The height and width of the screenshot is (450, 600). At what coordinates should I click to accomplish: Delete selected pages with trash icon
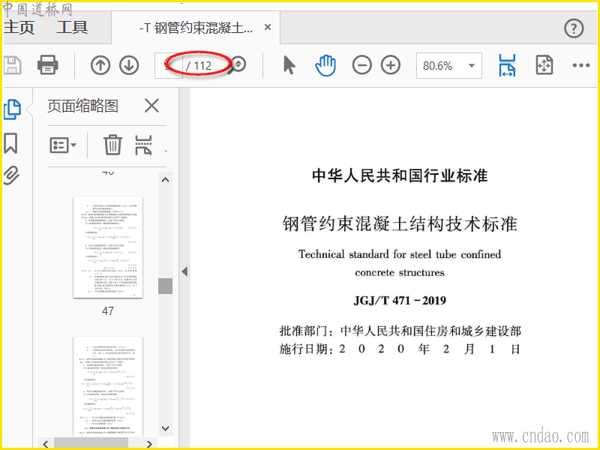[x=112, y=145]
